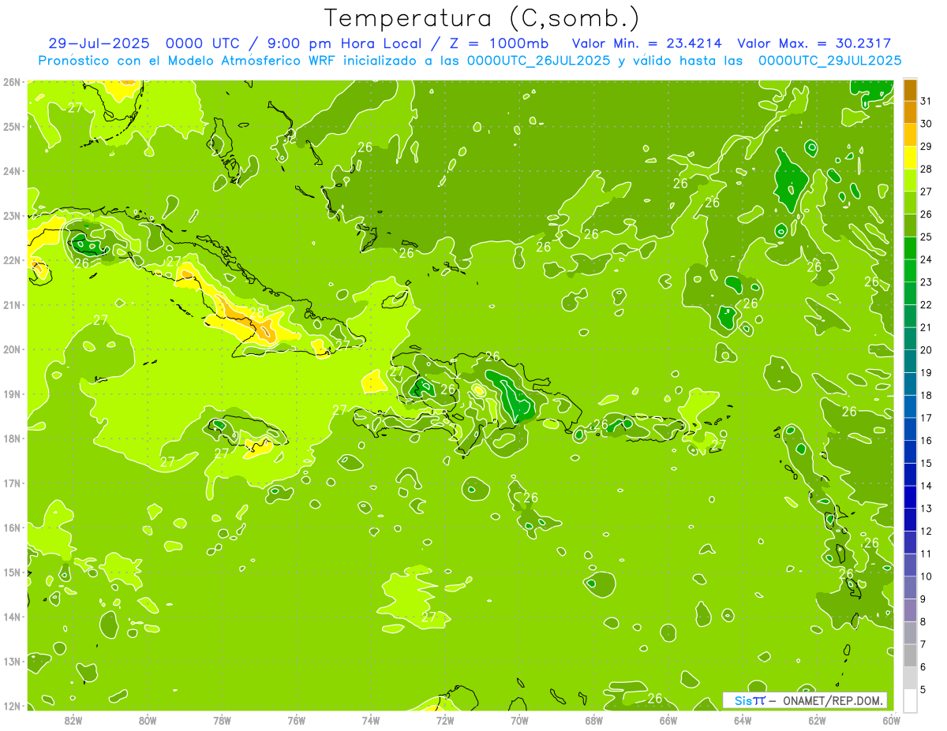Click the "28" contour label over eastern Cuba
This screenshot has height=731, width=947.
tap(257, 313)
